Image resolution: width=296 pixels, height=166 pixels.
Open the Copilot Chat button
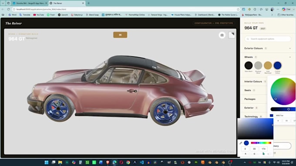click(x=286, y=9)
